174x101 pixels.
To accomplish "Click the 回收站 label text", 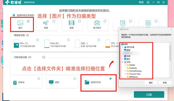I will coord(21,82).
